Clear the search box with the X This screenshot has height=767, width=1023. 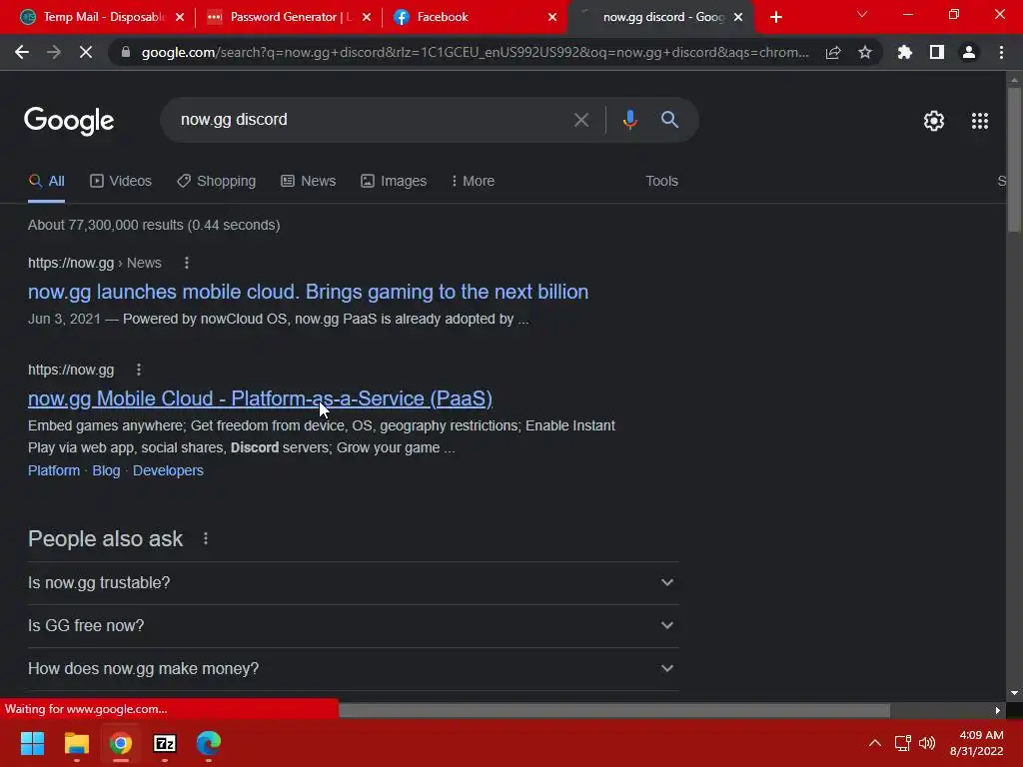(581, 120)
